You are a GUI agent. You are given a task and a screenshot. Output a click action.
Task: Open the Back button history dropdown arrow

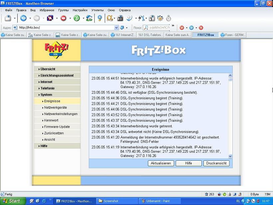pos(30,18)
